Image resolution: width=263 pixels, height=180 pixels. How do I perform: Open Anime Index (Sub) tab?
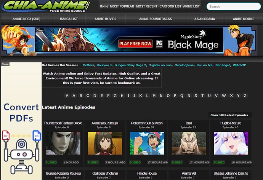click(26, 19)
